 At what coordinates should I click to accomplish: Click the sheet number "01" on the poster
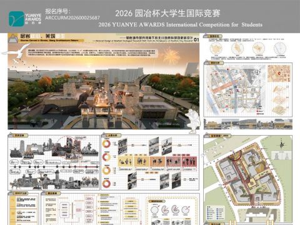[x=196, y=39]
